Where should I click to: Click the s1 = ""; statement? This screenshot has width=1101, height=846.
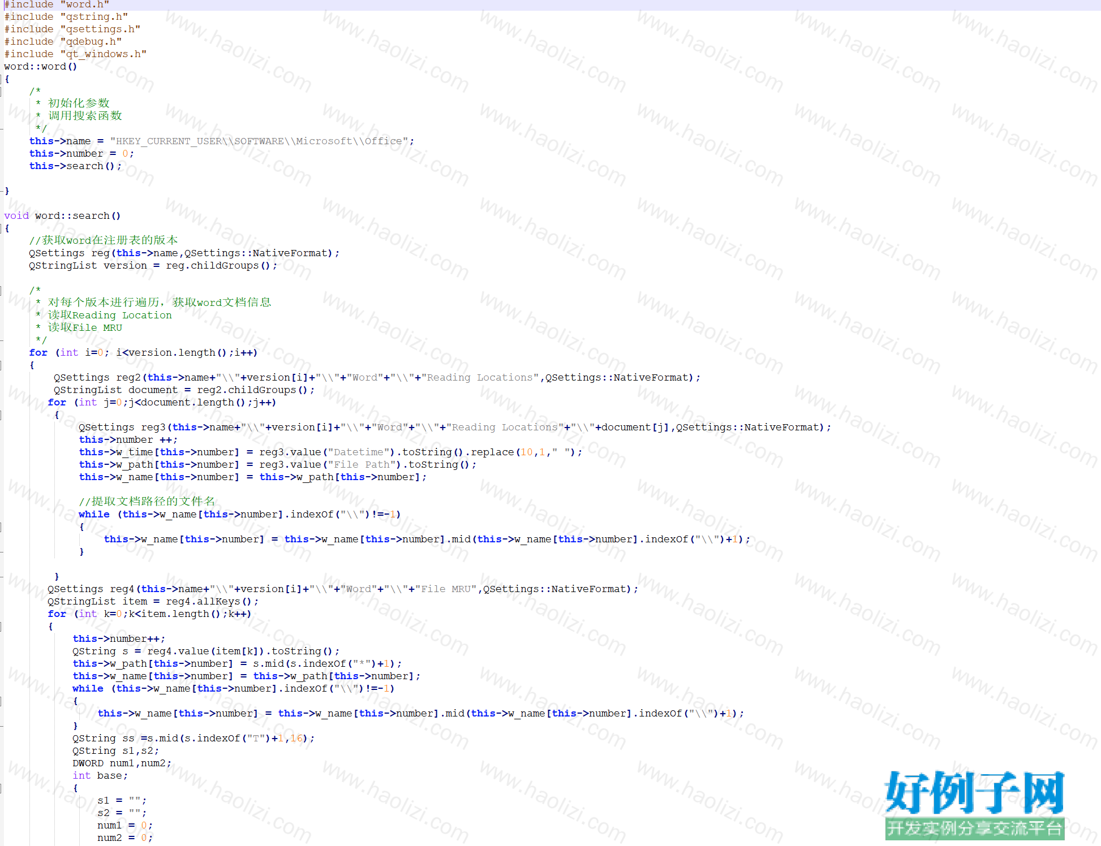[122, 801]
